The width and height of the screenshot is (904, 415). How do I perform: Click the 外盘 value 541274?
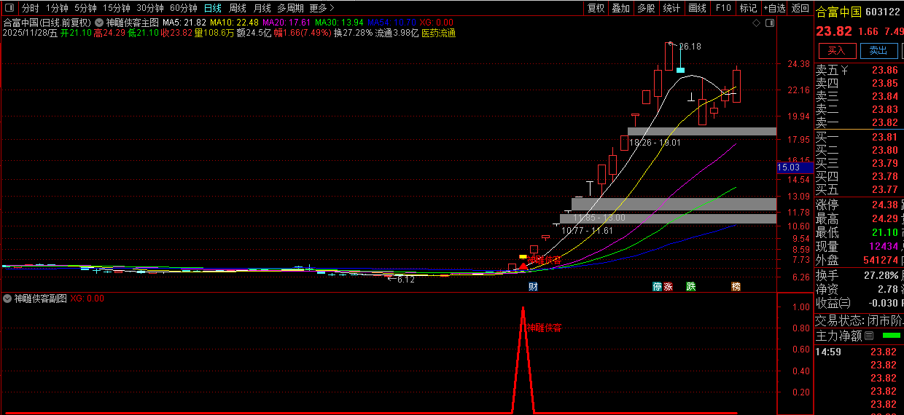(881, 260)
